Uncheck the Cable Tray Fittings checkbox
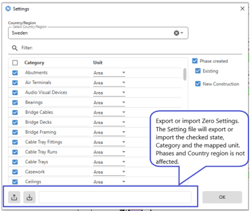The image size is (252, 211). click(15, 142)
